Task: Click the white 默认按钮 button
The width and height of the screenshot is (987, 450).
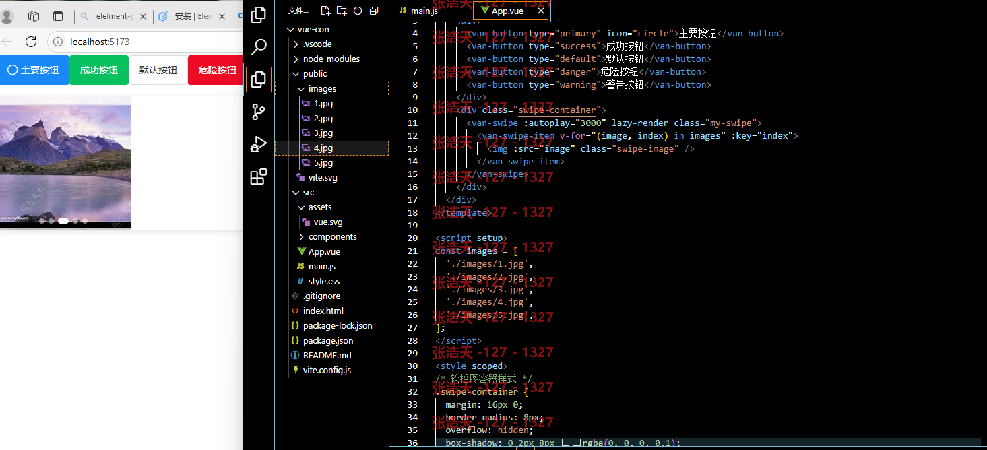Action: (x=158, y=70)
